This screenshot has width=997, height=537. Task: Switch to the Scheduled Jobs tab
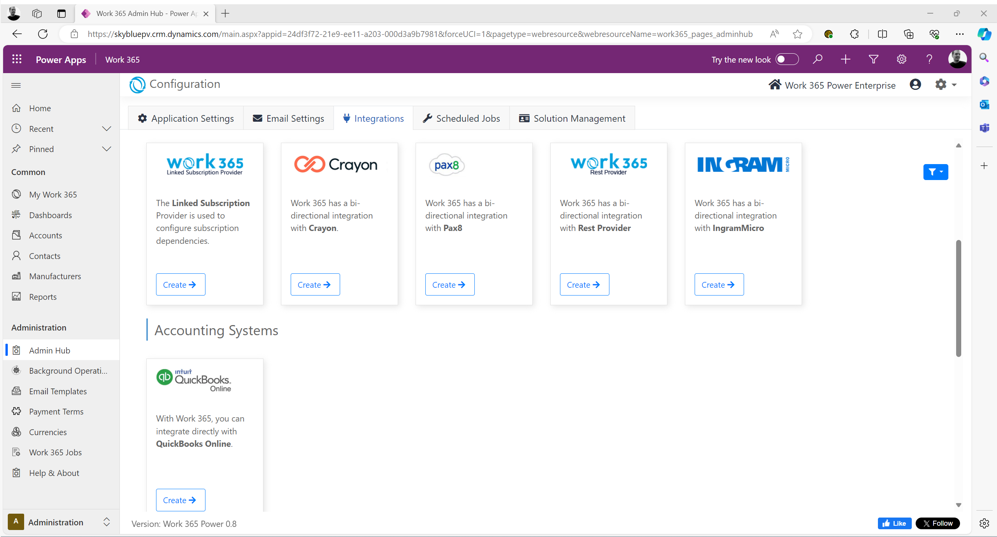[x=462, y=118]
